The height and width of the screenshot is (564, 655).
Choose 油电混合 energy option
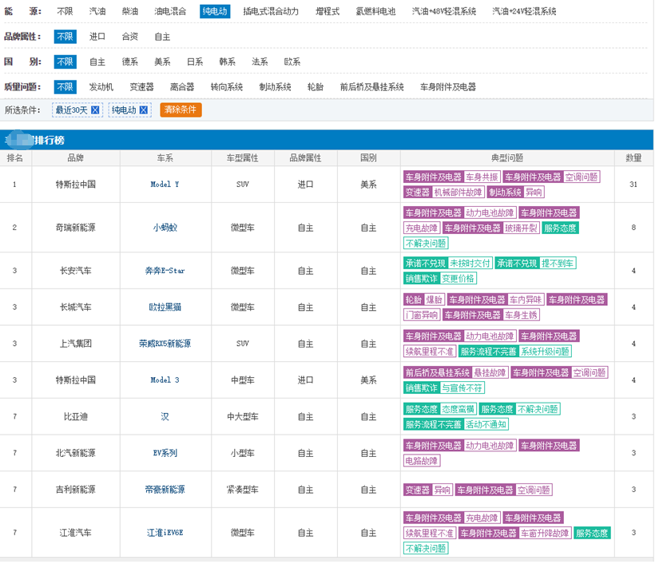click(x=170, y=11)
